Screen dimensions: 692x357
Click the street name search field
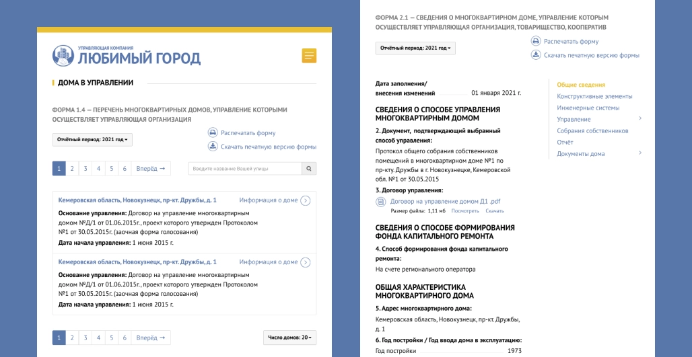[x=244, y=169]
